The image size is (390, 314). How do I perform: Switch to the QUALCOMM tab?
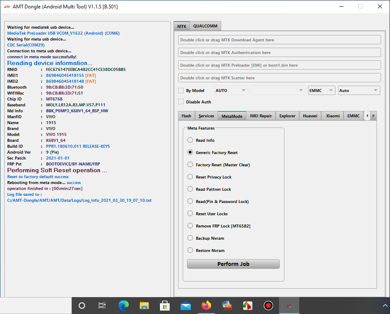coord(205,26)
